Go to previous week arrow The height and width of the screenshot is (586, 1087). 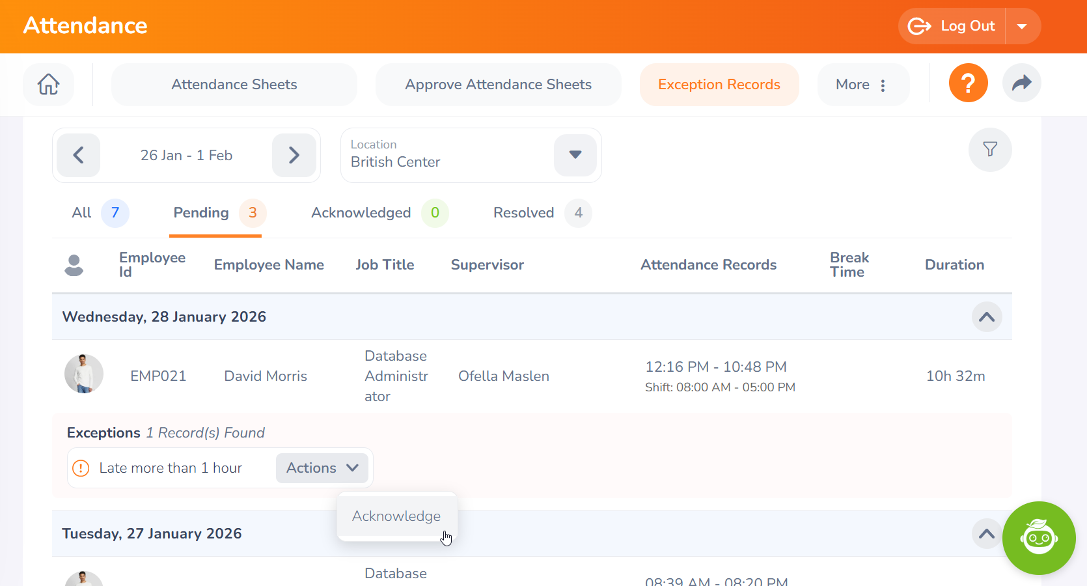(x=79, y=156)
